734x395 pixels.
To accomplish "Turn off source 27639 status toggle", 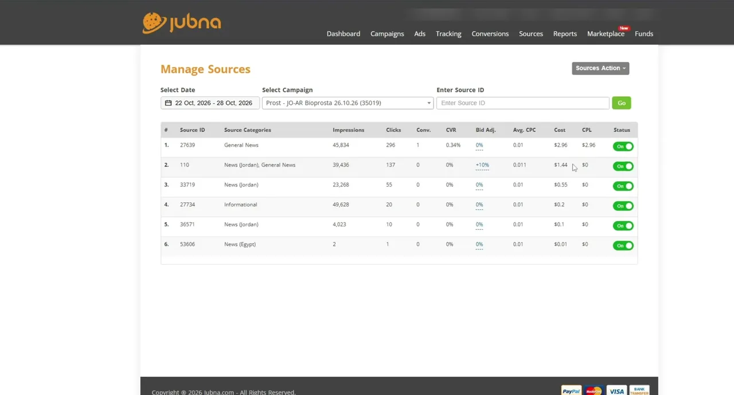I will (x=623, y=147).
